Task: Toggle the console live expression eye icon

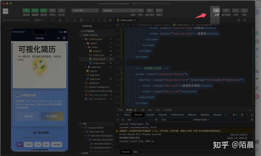Action: (x=156, y=119)
